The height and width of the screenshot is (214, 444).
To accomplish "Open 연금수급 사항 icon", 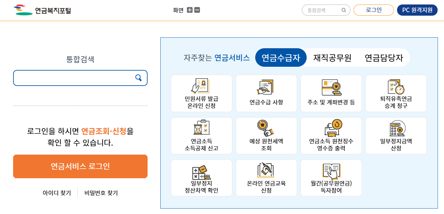I will coord(266,87).
